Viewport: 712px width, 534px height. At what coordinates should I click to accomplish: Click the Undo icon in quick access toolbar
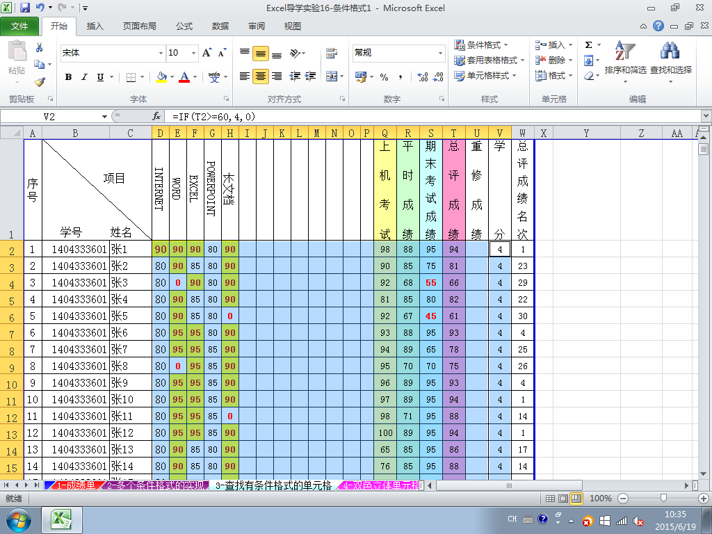click(x=40, y=7)
